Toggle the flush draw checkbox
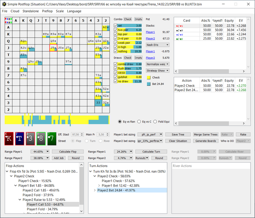Image resolution: width=255 pixels, height=218 pixels. click(x=115, y=69)
